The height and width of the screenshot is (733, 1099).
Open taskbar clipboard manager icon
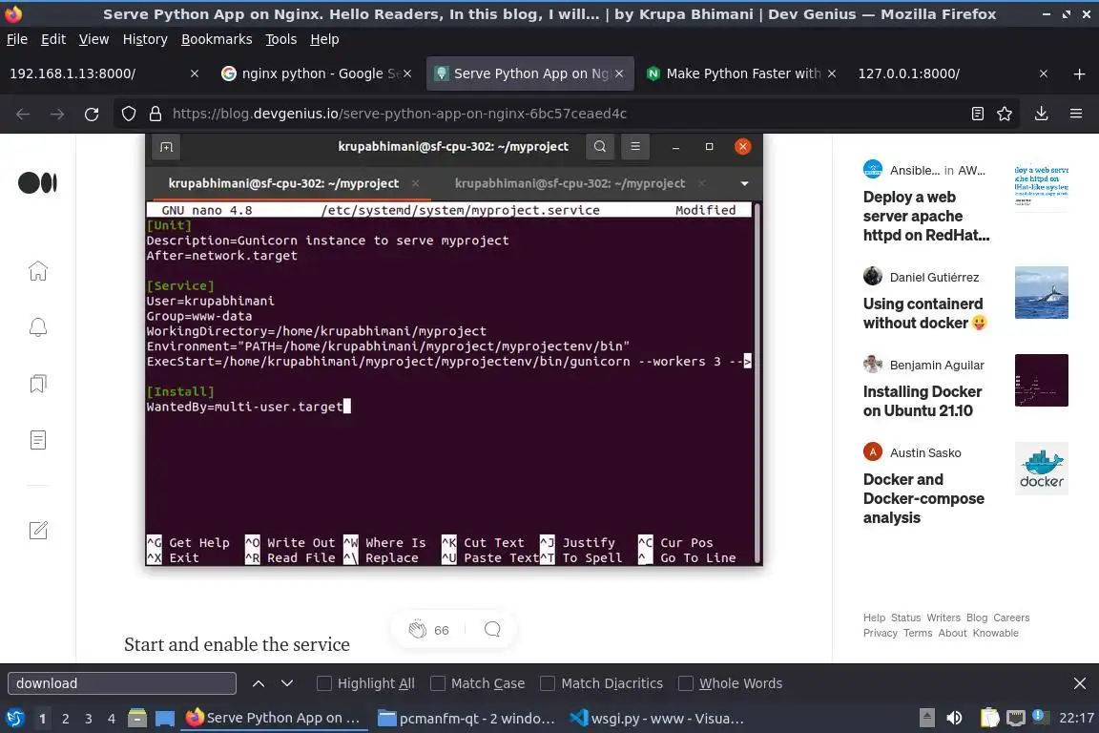pos(989,718)
